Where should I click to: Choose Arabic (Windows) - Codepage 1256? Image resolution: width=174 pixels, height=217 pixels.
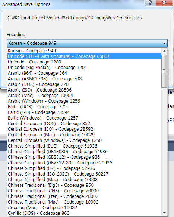click(84, 101)
